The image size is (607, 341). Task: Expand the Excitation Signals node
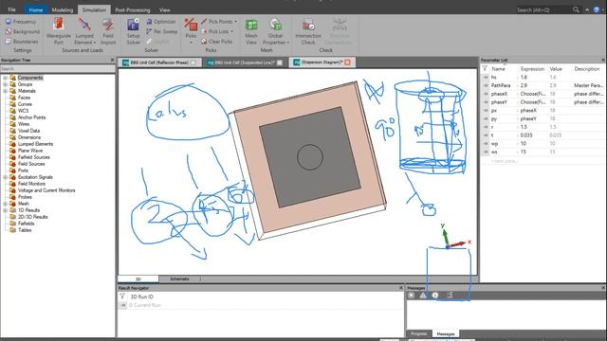6,177
